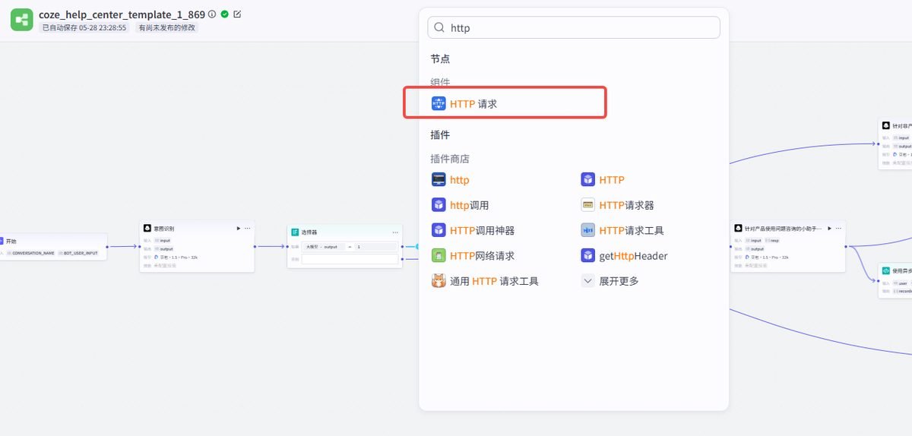The width and height of the screenshot is (912, 436).
Task: Click the 插件 section heading
Action: point(440,134)
